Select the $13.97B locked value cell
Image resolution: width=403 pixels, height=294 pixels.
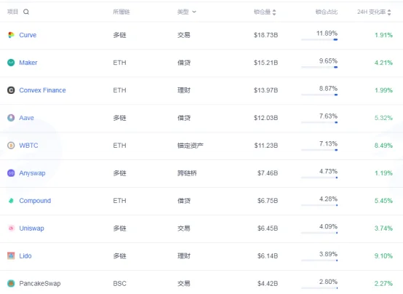266,90
